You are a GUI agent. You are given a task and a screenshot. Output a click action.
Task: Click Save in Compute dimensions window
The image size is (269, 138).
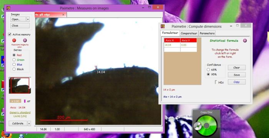(x=237, y=75)
